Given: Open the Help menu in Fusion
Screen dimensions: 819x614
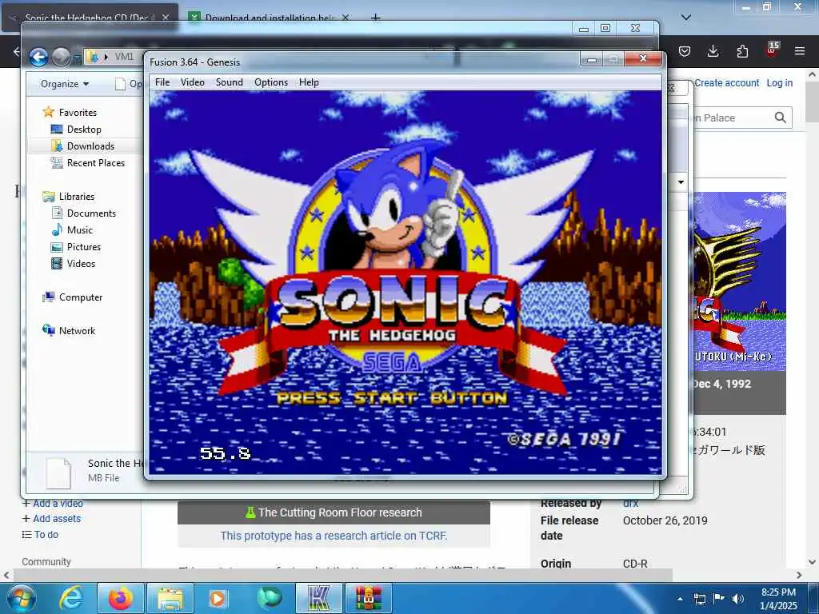Looking at the screenshot, I should click(309, 82).
